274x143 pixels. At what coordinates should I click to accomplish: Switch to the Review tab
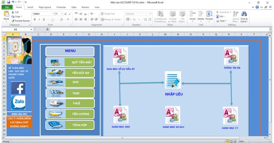pyautogui.click(x=85, y=7)
